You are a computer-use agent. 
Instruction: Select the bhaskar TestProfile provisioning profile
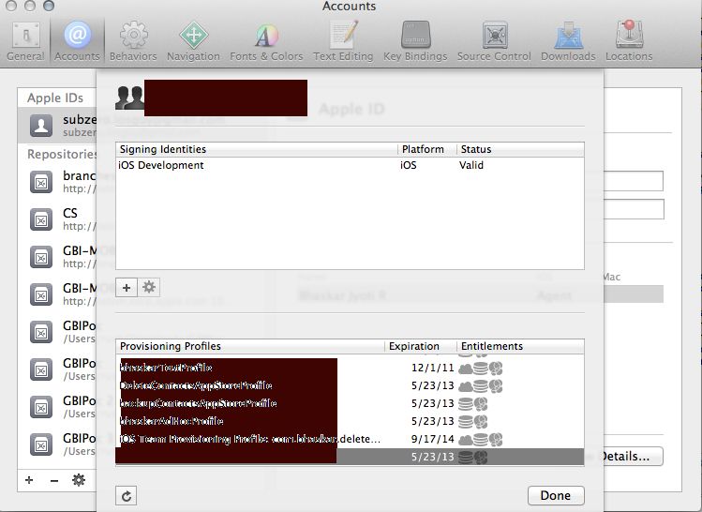click(x=350, y=368)
